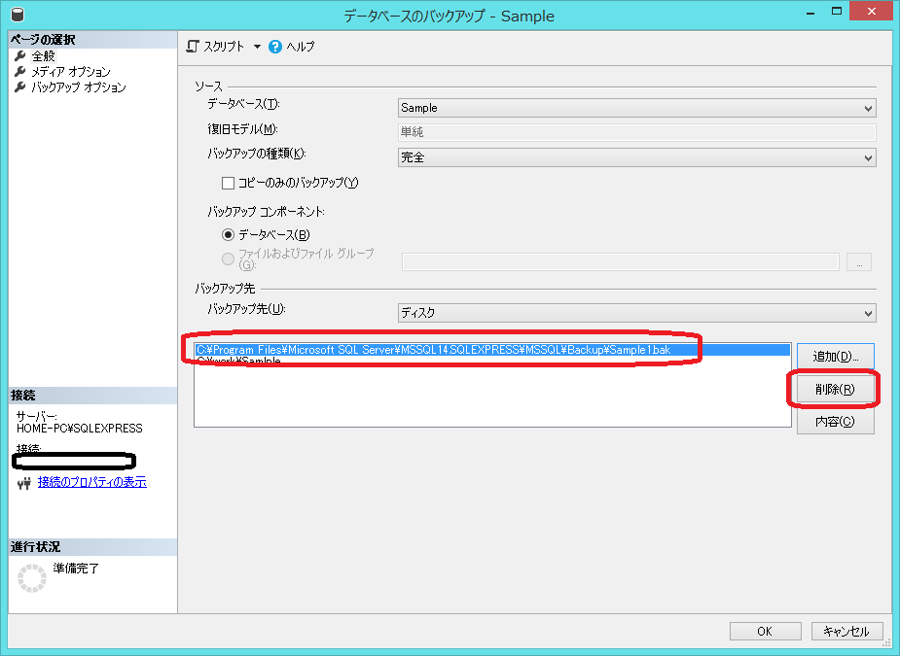Click the 準備完了 status text
Image resolution: width=900 pixels, height=656 pixels.
click(76, 569)
